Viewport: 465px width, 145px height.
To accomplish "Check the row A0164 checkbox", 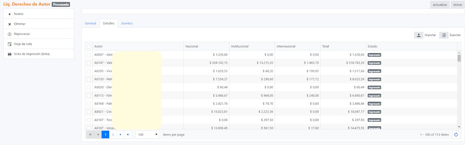I will pos(89,104).
